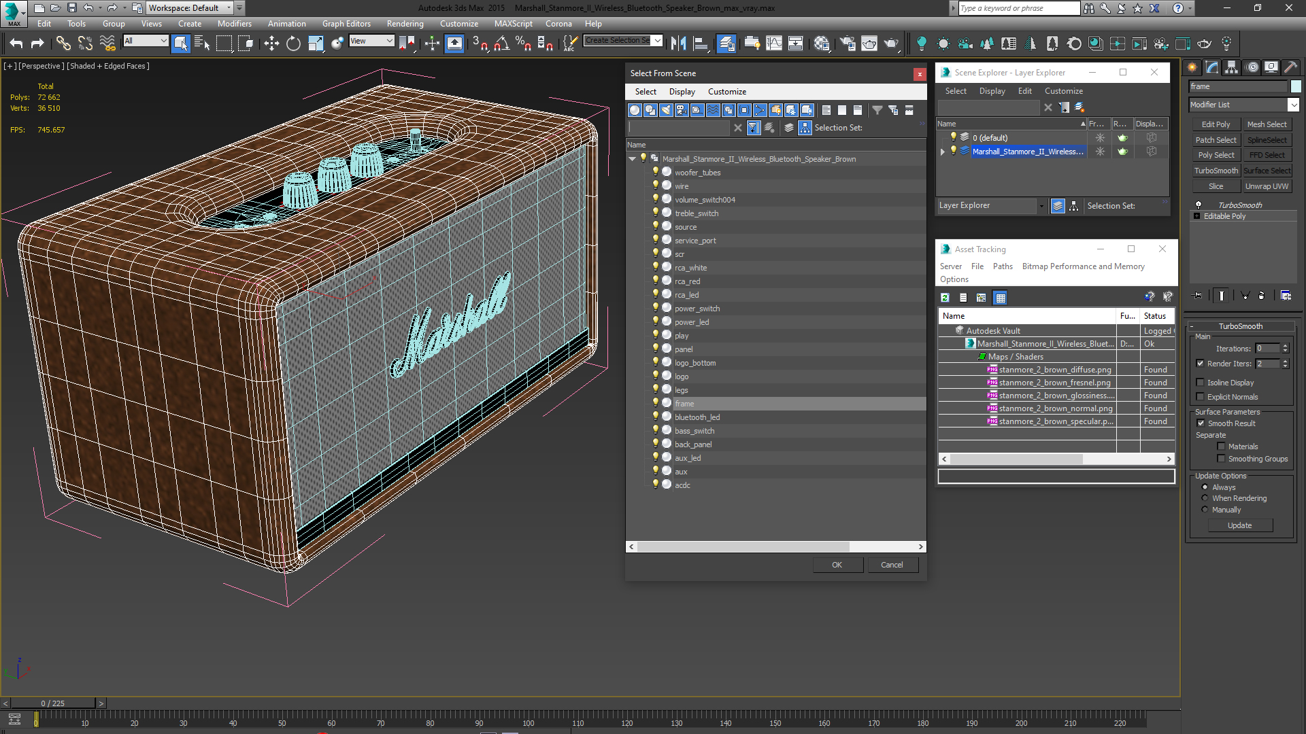
Task: Check Explicit Normals option
Action: pos(1201,397)
